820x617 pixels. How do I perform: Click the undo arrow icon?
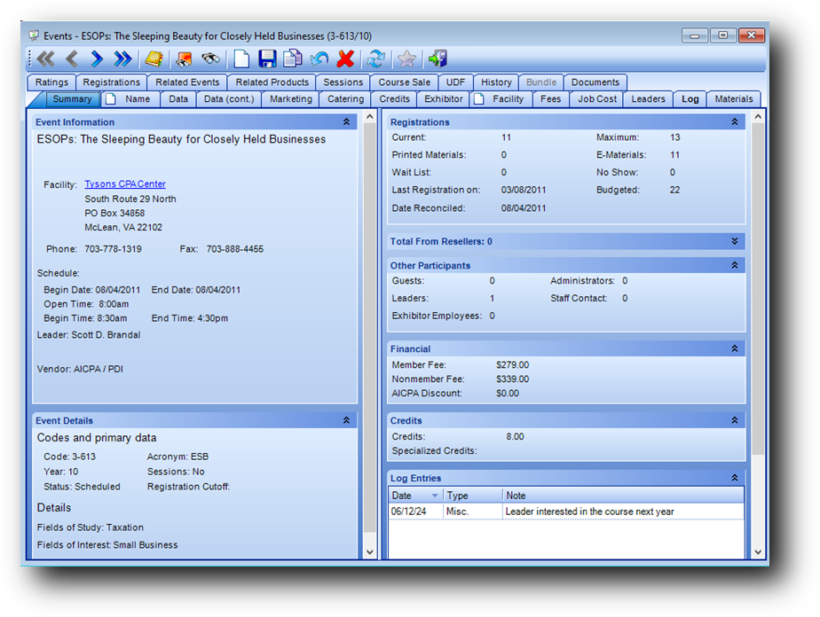click(x=319, y=59)
